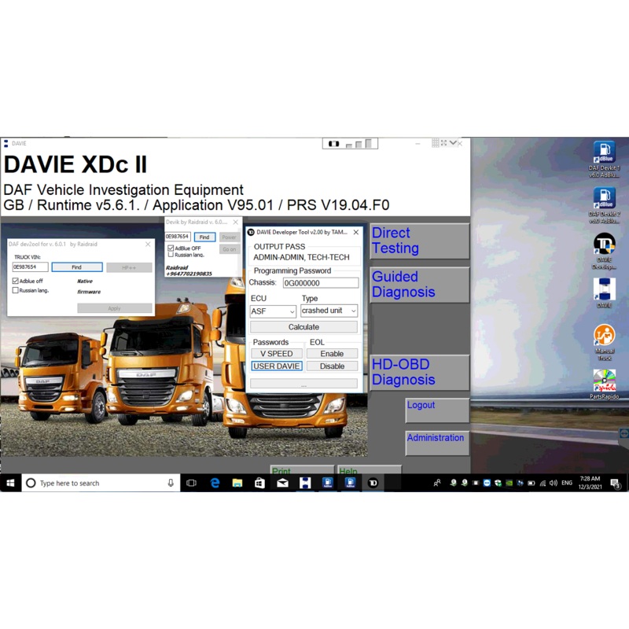629x629 pixels.
Task: Click the Print button
Action: click(x=302, y=469)
